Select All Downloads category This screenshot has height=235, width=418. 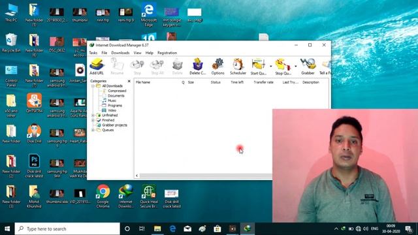click(112, 86)
